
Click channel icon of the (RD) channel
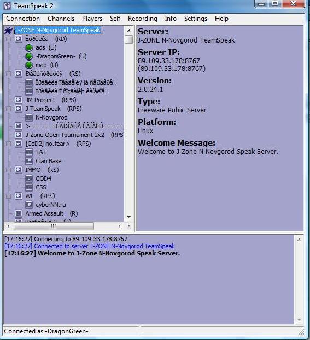point(19,39)
